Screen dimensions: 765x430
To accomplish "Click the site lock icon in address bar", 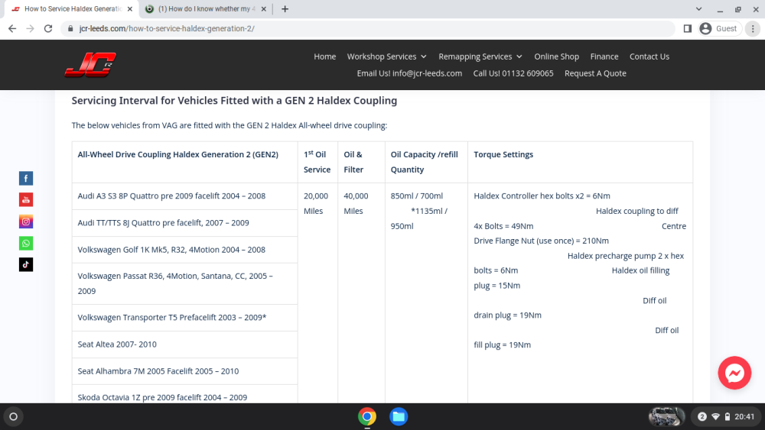I will click(x=70, y=29).
